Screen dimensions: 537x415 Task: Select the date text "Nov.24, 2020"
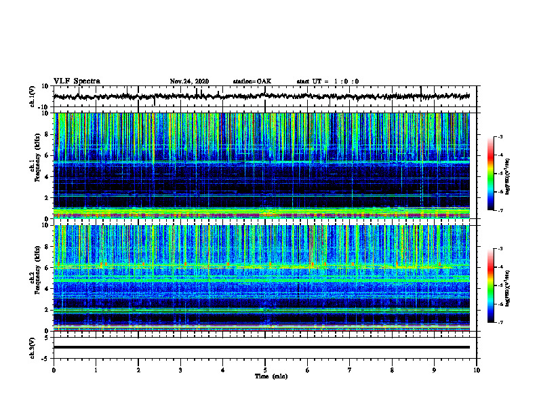tap(189, 81)
